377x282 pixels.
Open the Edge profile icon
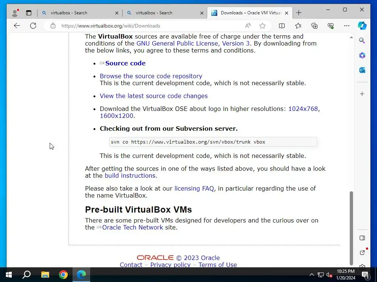(15, 13)
